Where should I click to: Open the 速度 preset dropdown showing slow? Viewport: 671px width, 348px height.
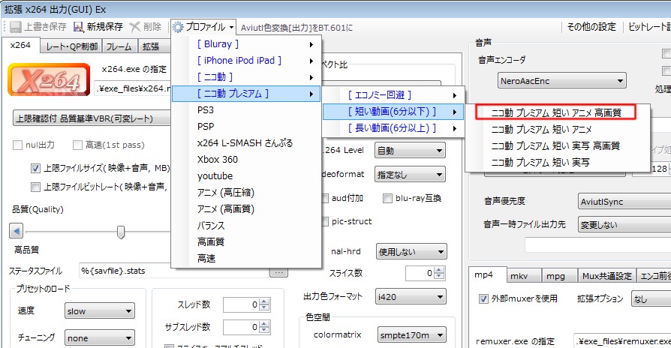[x=99, y=311]
